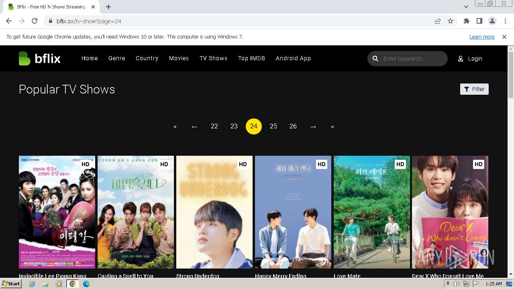Click the Learn more link

(x=482, y=37)
